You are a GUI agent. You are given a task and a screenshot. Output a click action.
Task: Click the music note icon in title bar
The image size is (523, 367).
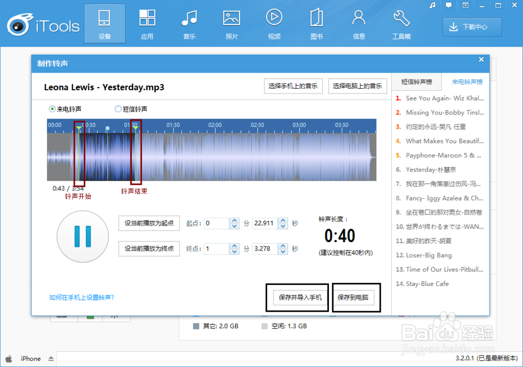pyautogui.click(x=433, y=5)
